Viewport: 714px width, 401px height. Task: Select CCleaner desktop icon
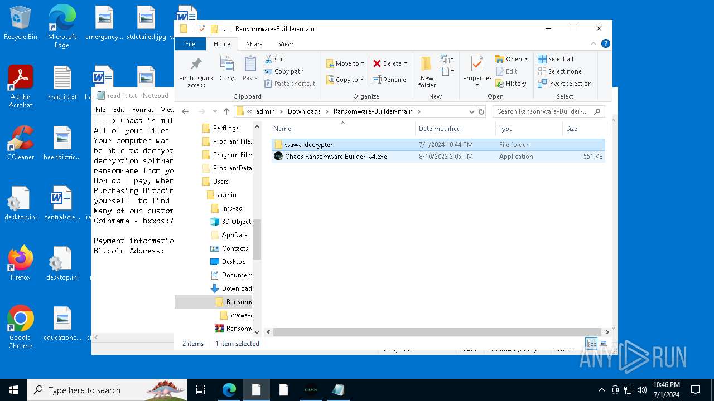[21, 143]
